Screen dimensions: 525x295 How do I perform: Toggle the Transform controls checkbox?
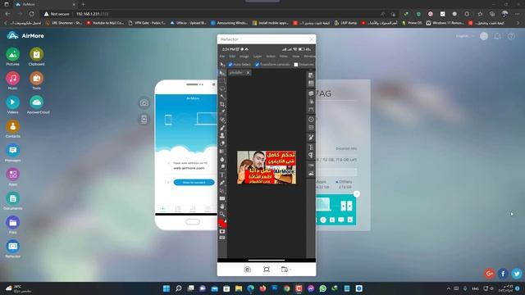257,65
